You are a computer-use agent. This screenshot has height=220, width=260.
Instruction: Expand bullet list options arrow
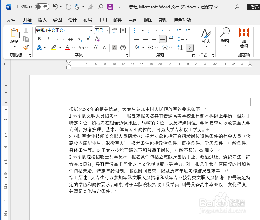point(143,30)
